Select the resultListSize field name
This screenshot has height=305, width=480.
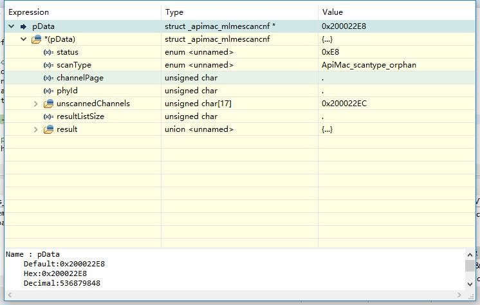pos(80,116)
